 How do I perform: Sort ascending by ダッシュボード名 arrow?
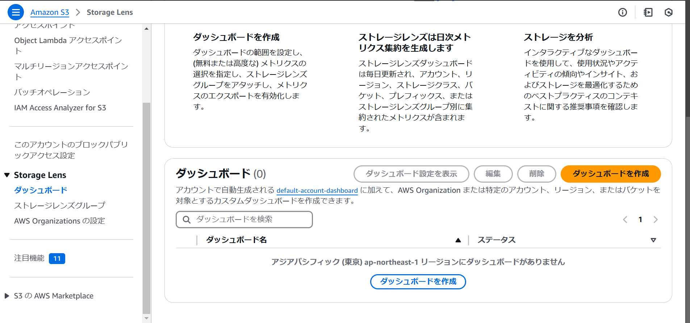pos(458,240)
